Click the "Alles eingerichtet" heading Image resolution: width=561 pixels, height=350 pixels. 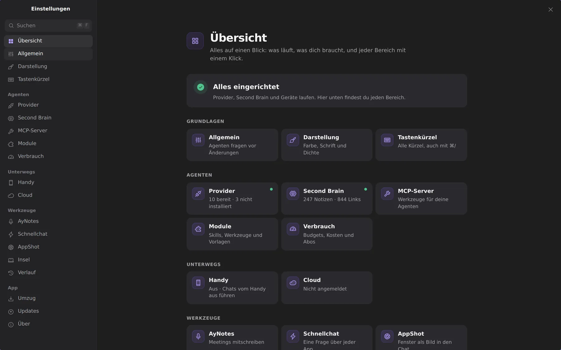click(x=246, y=87)
